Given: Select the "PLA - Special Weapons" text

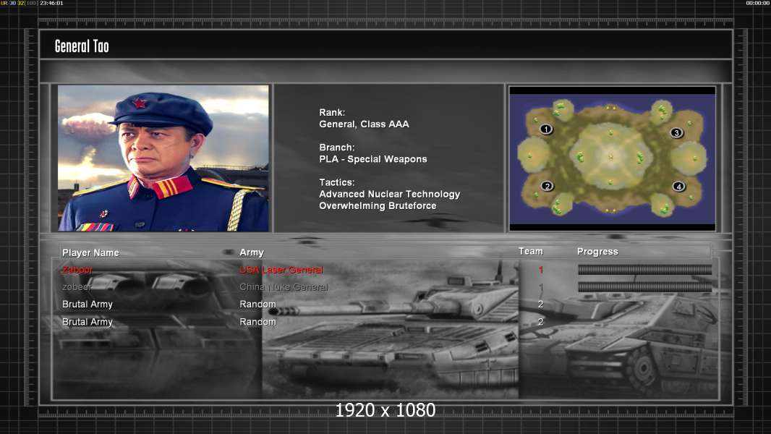Looking at the screenshot, I should 372,159.
